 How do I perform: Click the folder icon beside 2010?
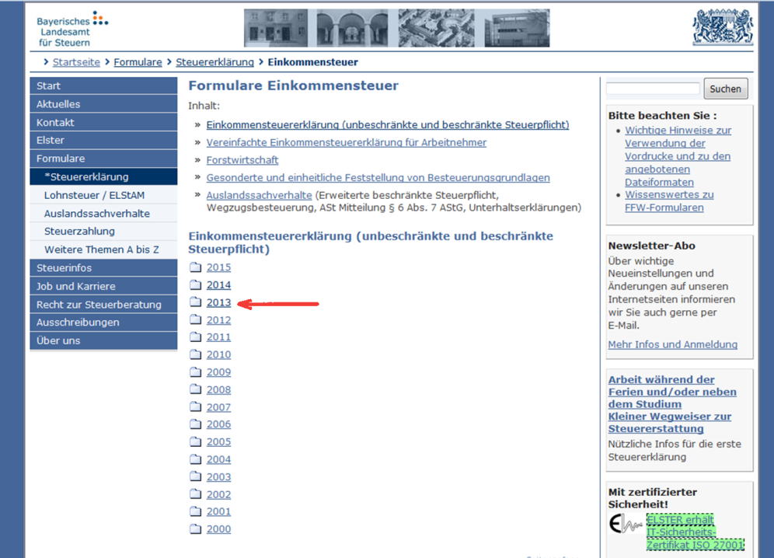(196, 354)
